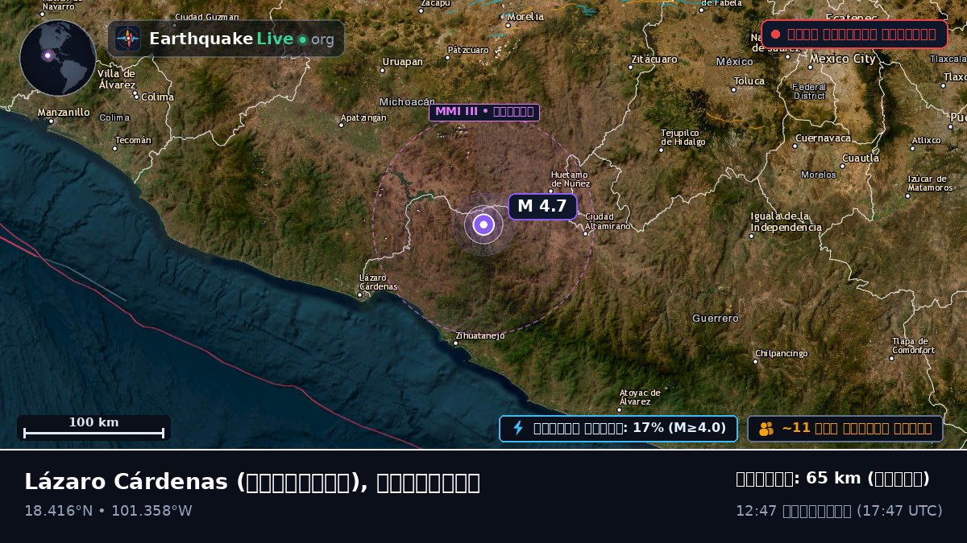Click the Ciudad Altamirano map label
This screenshot has width=967, height=543.
coord(608,221)
